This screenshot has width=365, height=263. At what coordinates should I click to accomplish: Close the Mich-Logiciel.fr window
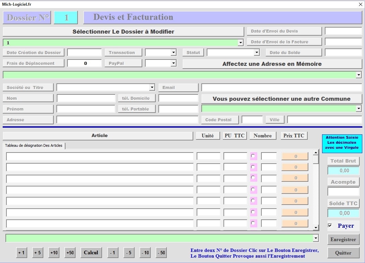(361, 4)
